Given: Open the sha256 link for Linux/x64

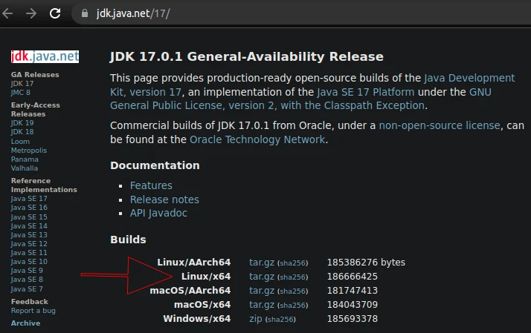Looking at the screenshot, I should pyautogui.click(x=292, y=277).
